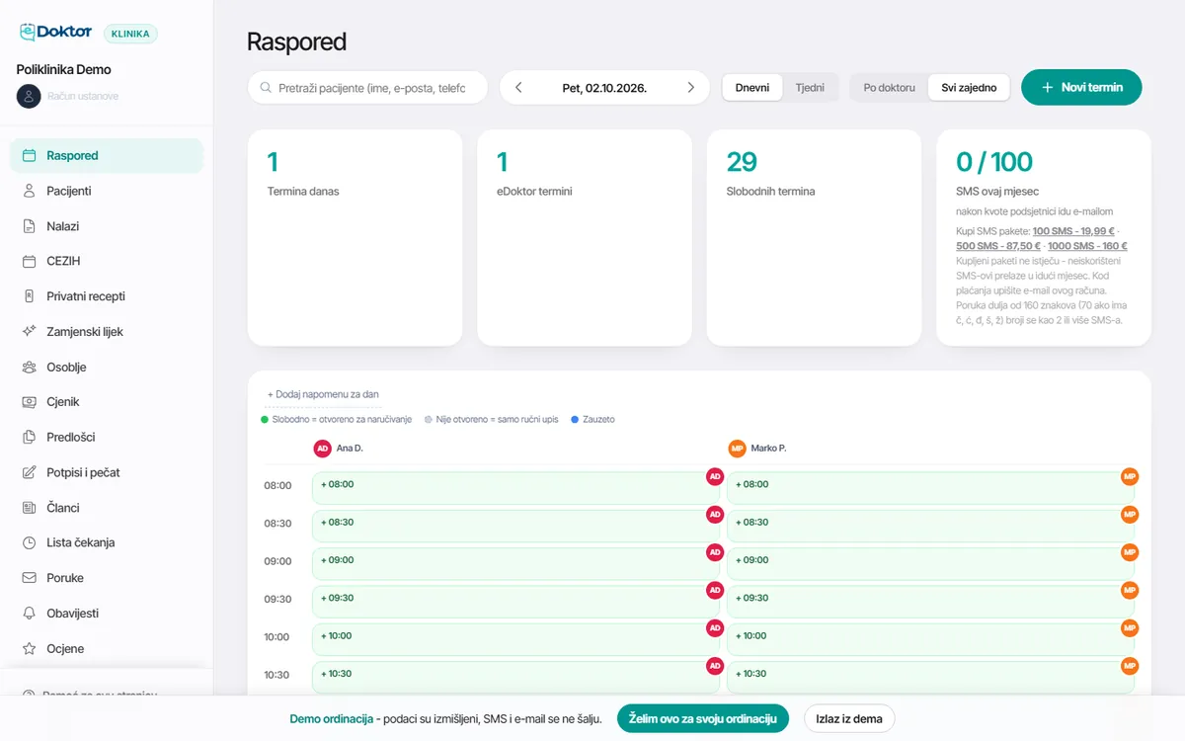The image size is (1185, 741).
Task: Switch to Dnevni day view
Action: pyautogui.click(x=752, y=87)
